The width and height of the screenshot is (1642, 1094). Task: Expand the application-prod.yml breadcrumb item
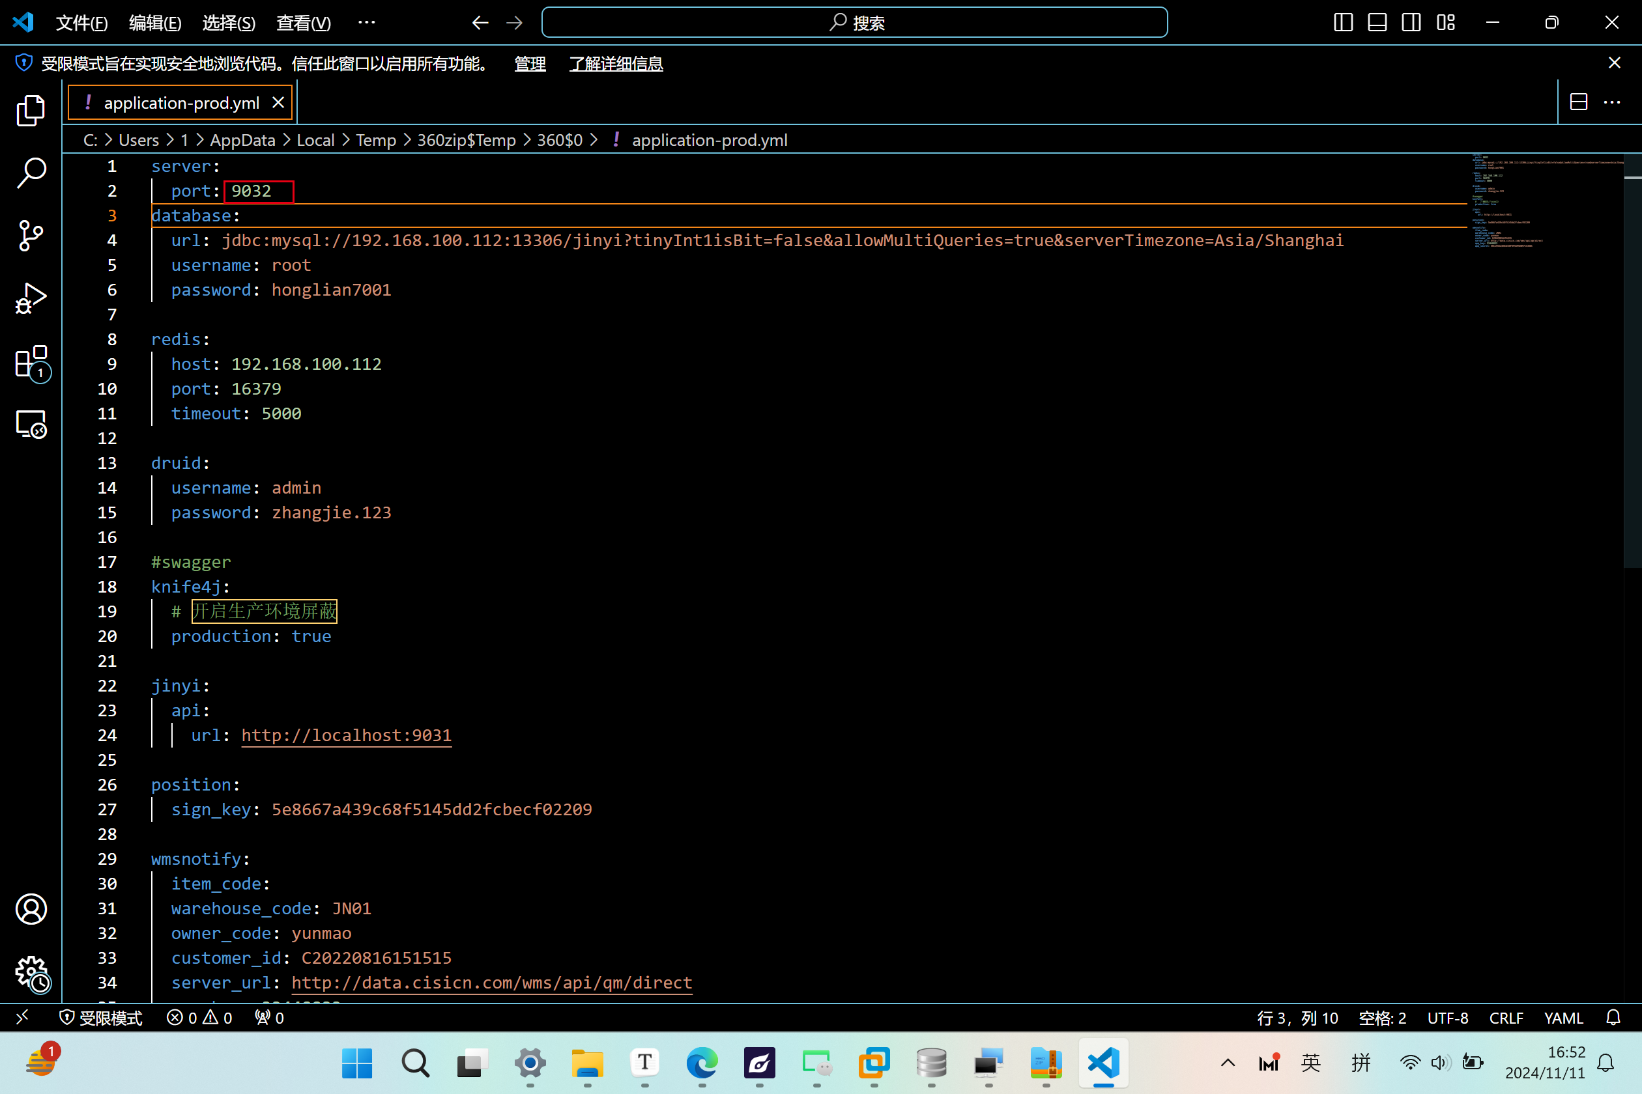point(700,140)
